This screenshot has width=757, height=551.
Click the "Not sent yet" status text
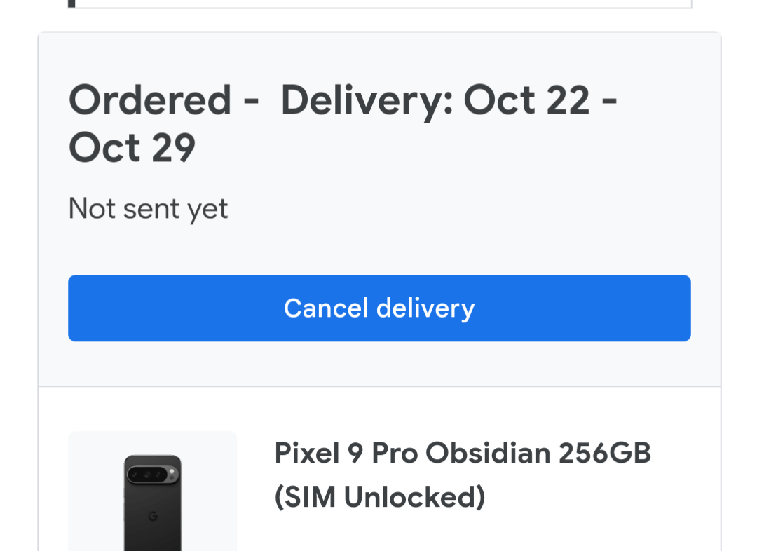148,209
